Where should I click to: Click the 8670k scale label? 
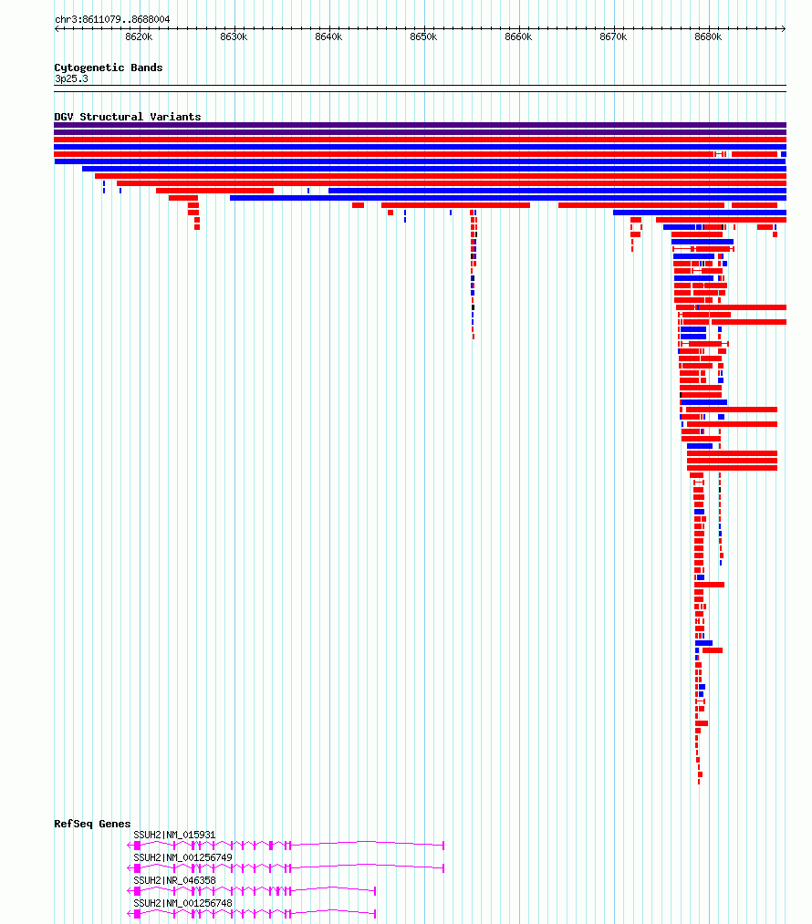pos(613,37)
